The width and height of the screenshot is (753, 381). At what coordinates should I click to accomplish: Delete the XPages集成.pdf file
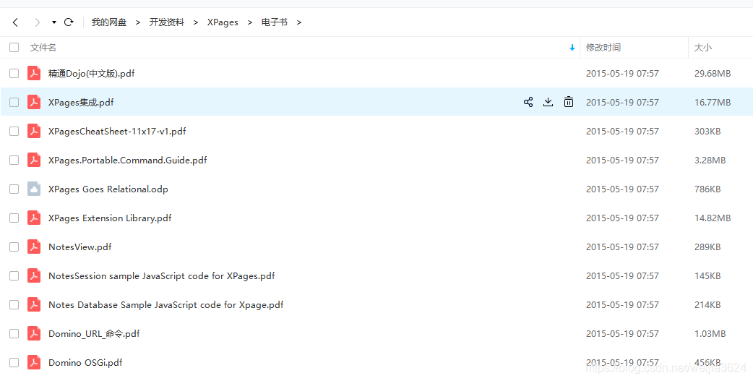(x=569, y=102)
